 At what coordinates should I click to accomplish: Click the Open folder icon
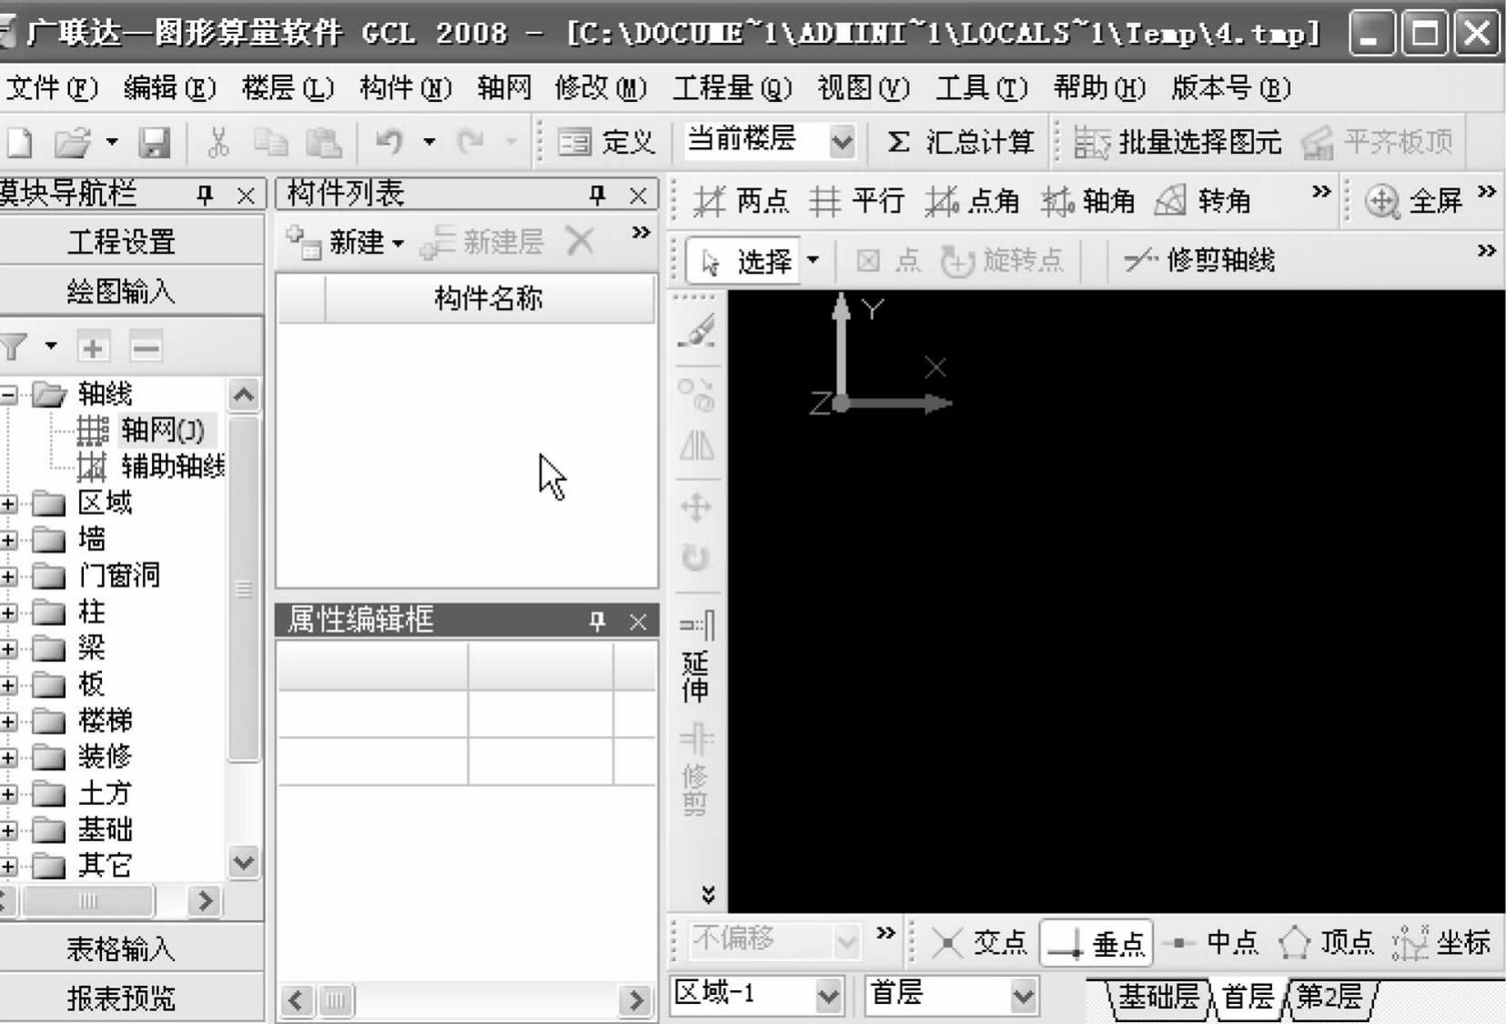point(73,142)
